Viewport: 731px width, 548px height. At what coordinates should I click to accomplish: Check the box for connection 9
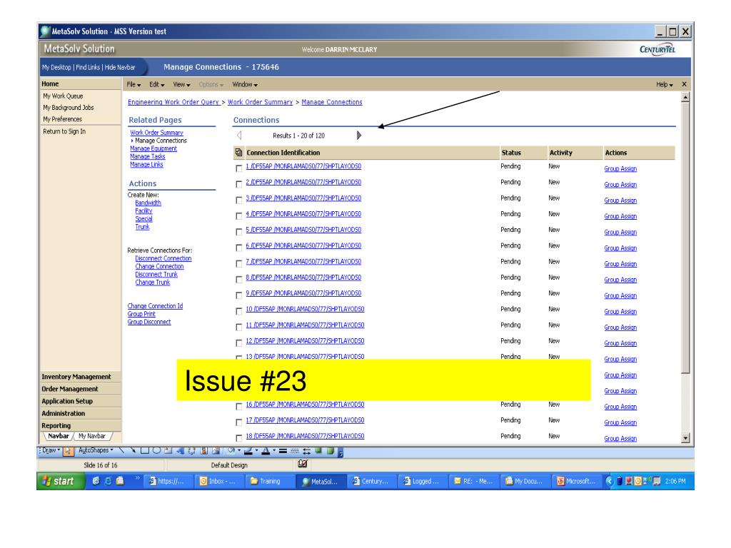(238, 295)
